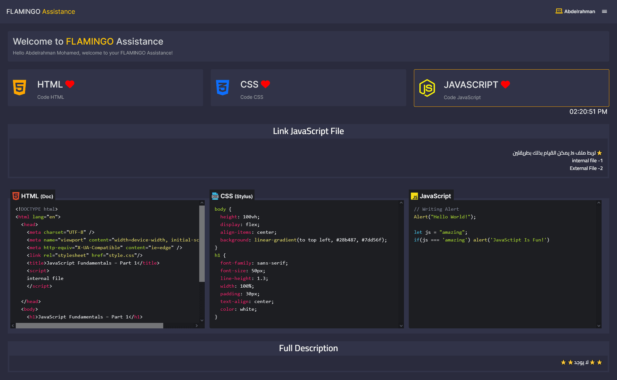Click the FLAMINGO Assistance header logo
This screenshot has width=617, height=380.
41,12
